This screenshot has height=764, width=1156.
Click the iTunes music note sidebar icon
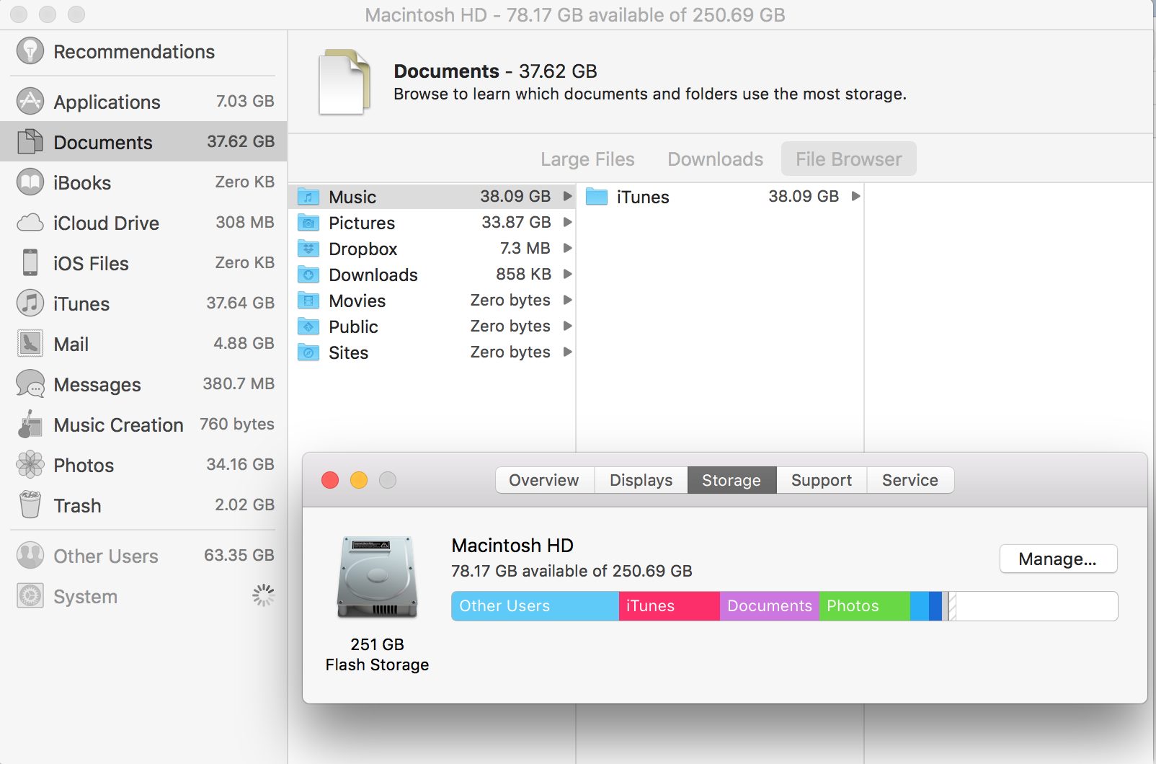tap(30, 303)
